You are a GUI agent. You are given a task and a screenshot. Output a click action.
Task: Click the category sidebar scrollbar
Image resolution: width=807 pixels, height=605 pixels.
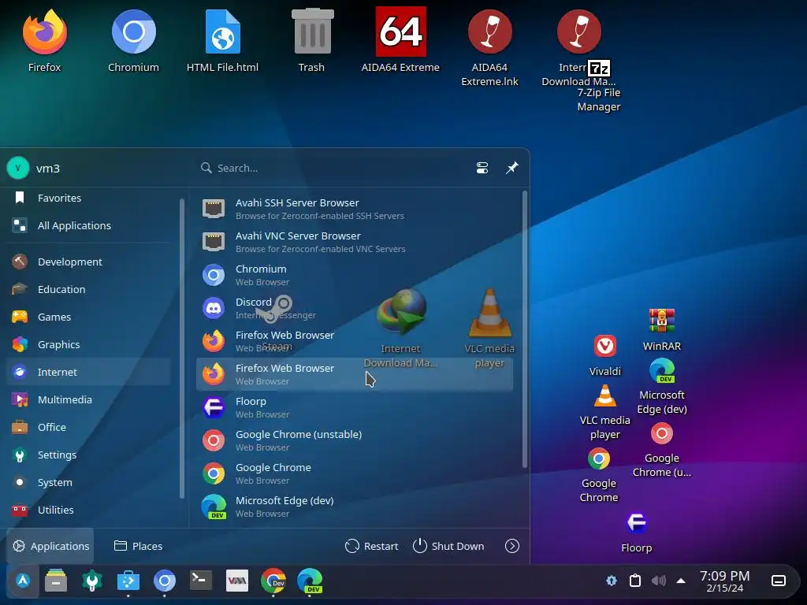click(x=182, y=349)
